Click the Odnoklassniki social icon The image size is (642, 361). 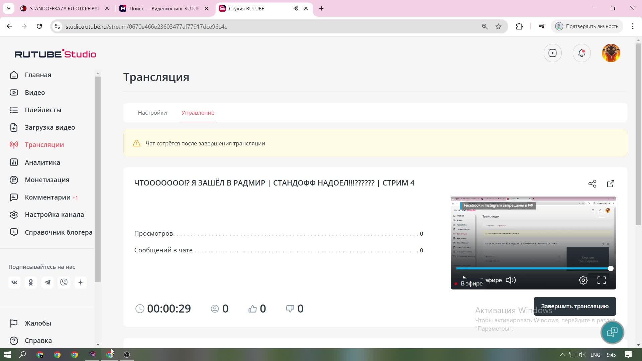(x=31, y=282)
